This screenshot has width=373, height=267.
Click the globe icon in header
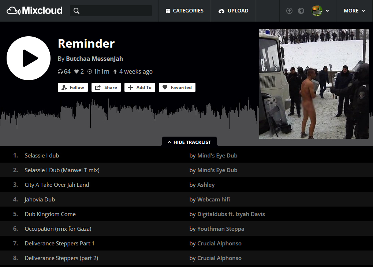pyautogui.click(x=301, y=11)
